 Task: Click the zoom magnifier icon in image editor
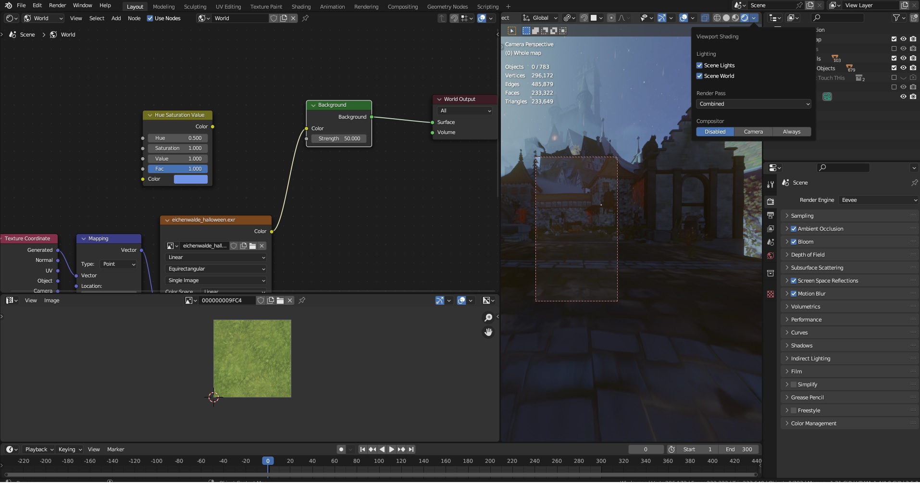[488, 318]
